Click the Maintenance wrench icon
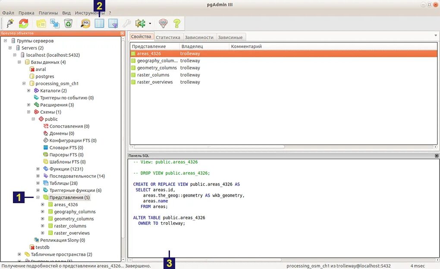This screenshot has width=440, height=269. click(x=126, y=24)
